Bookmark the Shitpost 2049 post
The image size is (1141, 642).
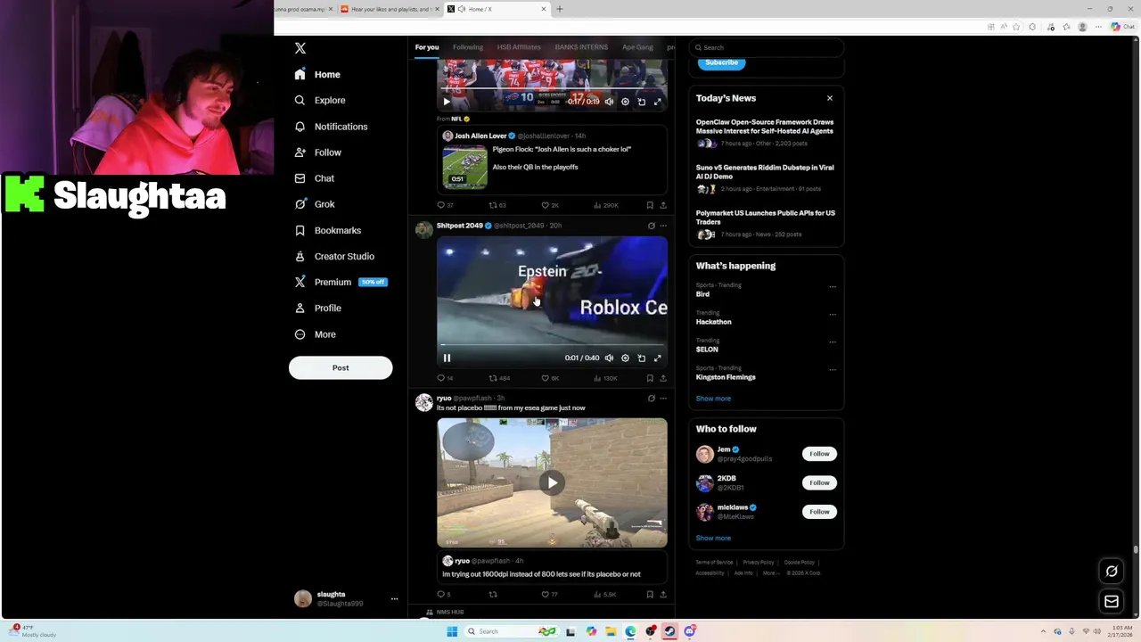649,378
